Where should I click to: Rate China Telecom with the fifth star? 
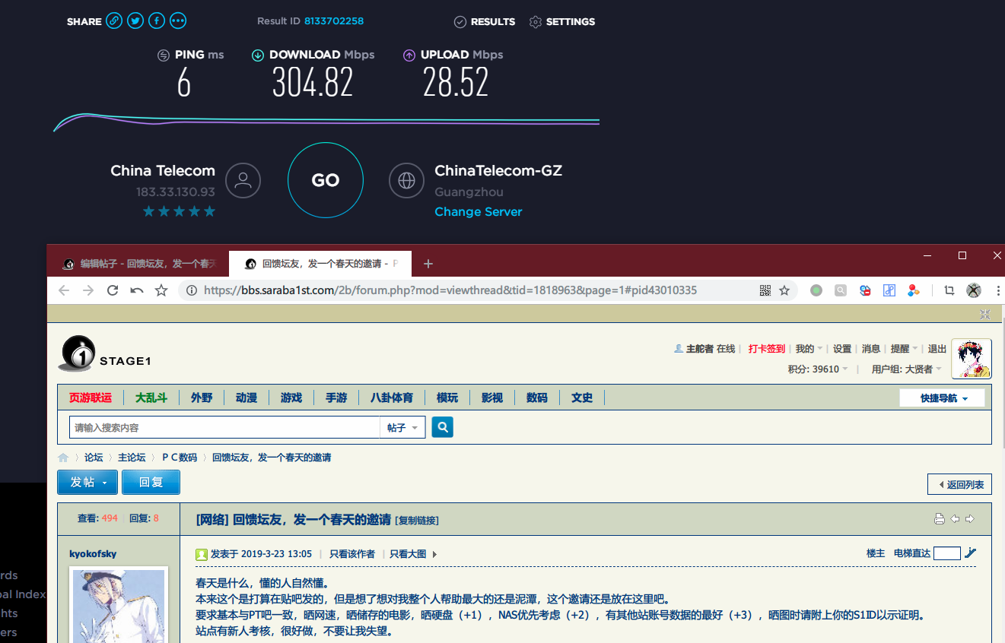[209, 211]
